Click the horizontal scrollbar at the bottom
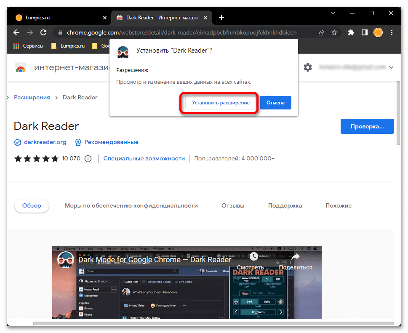408x333 pixels. (213, 323)
